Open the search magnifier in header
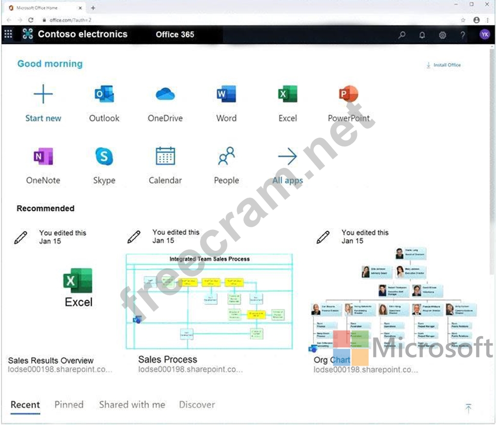Viewport: 496px width, 425px height. coord(402,35)
